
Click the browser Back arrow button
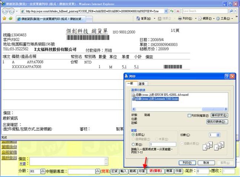tap(5, 11)
